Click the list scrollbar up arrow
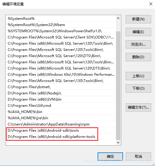The width and height of the screenshot is (155, 166). point(118,18)
